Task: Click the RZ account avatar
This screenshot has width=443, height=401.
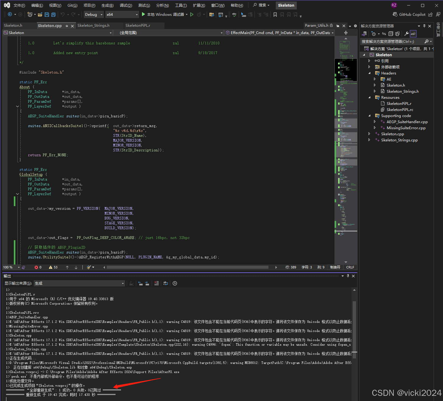Action: click(394, 5)
